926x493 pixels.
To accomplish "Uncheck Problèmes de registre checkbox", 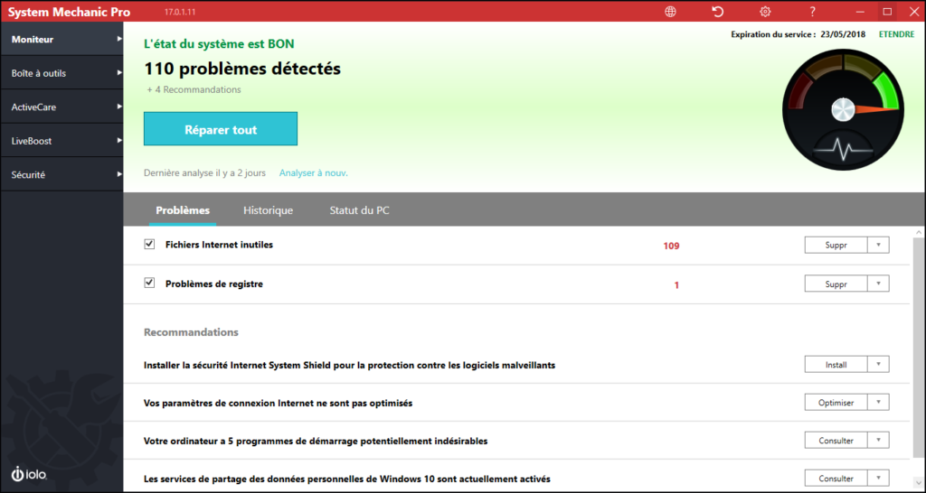I will pyautogui.click(x=149, y=283).
